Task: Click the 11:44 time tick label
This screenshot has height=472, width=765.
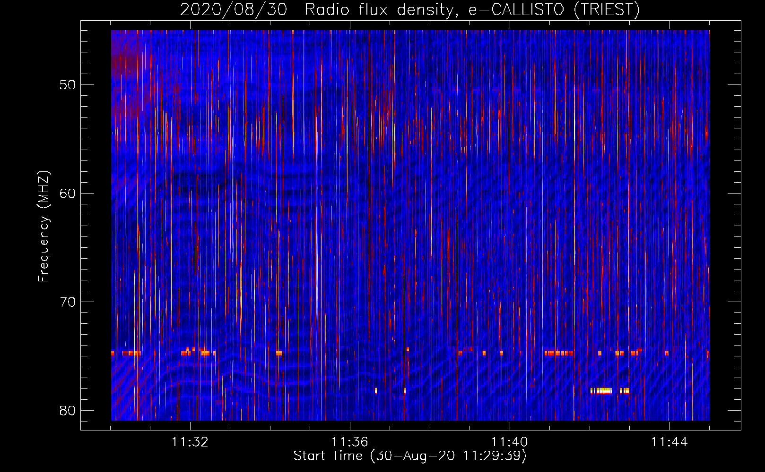Action: tap(669, 442)
